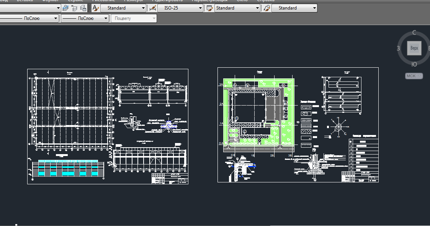Open the Text Style manager icon
The image size is (430, 226).
coord(95,8)
